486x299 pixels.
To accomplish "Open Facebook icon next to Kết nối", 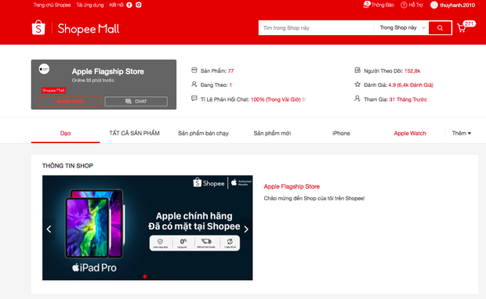I will coord(129,5).
